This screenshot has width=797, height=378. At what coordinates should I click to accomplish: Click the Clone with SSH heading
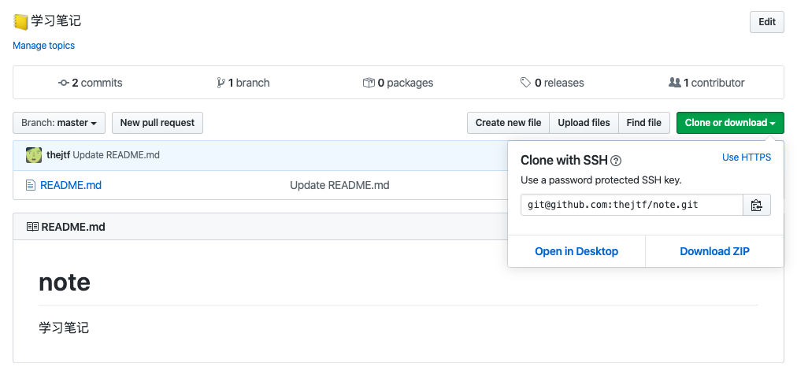point(564,161)
